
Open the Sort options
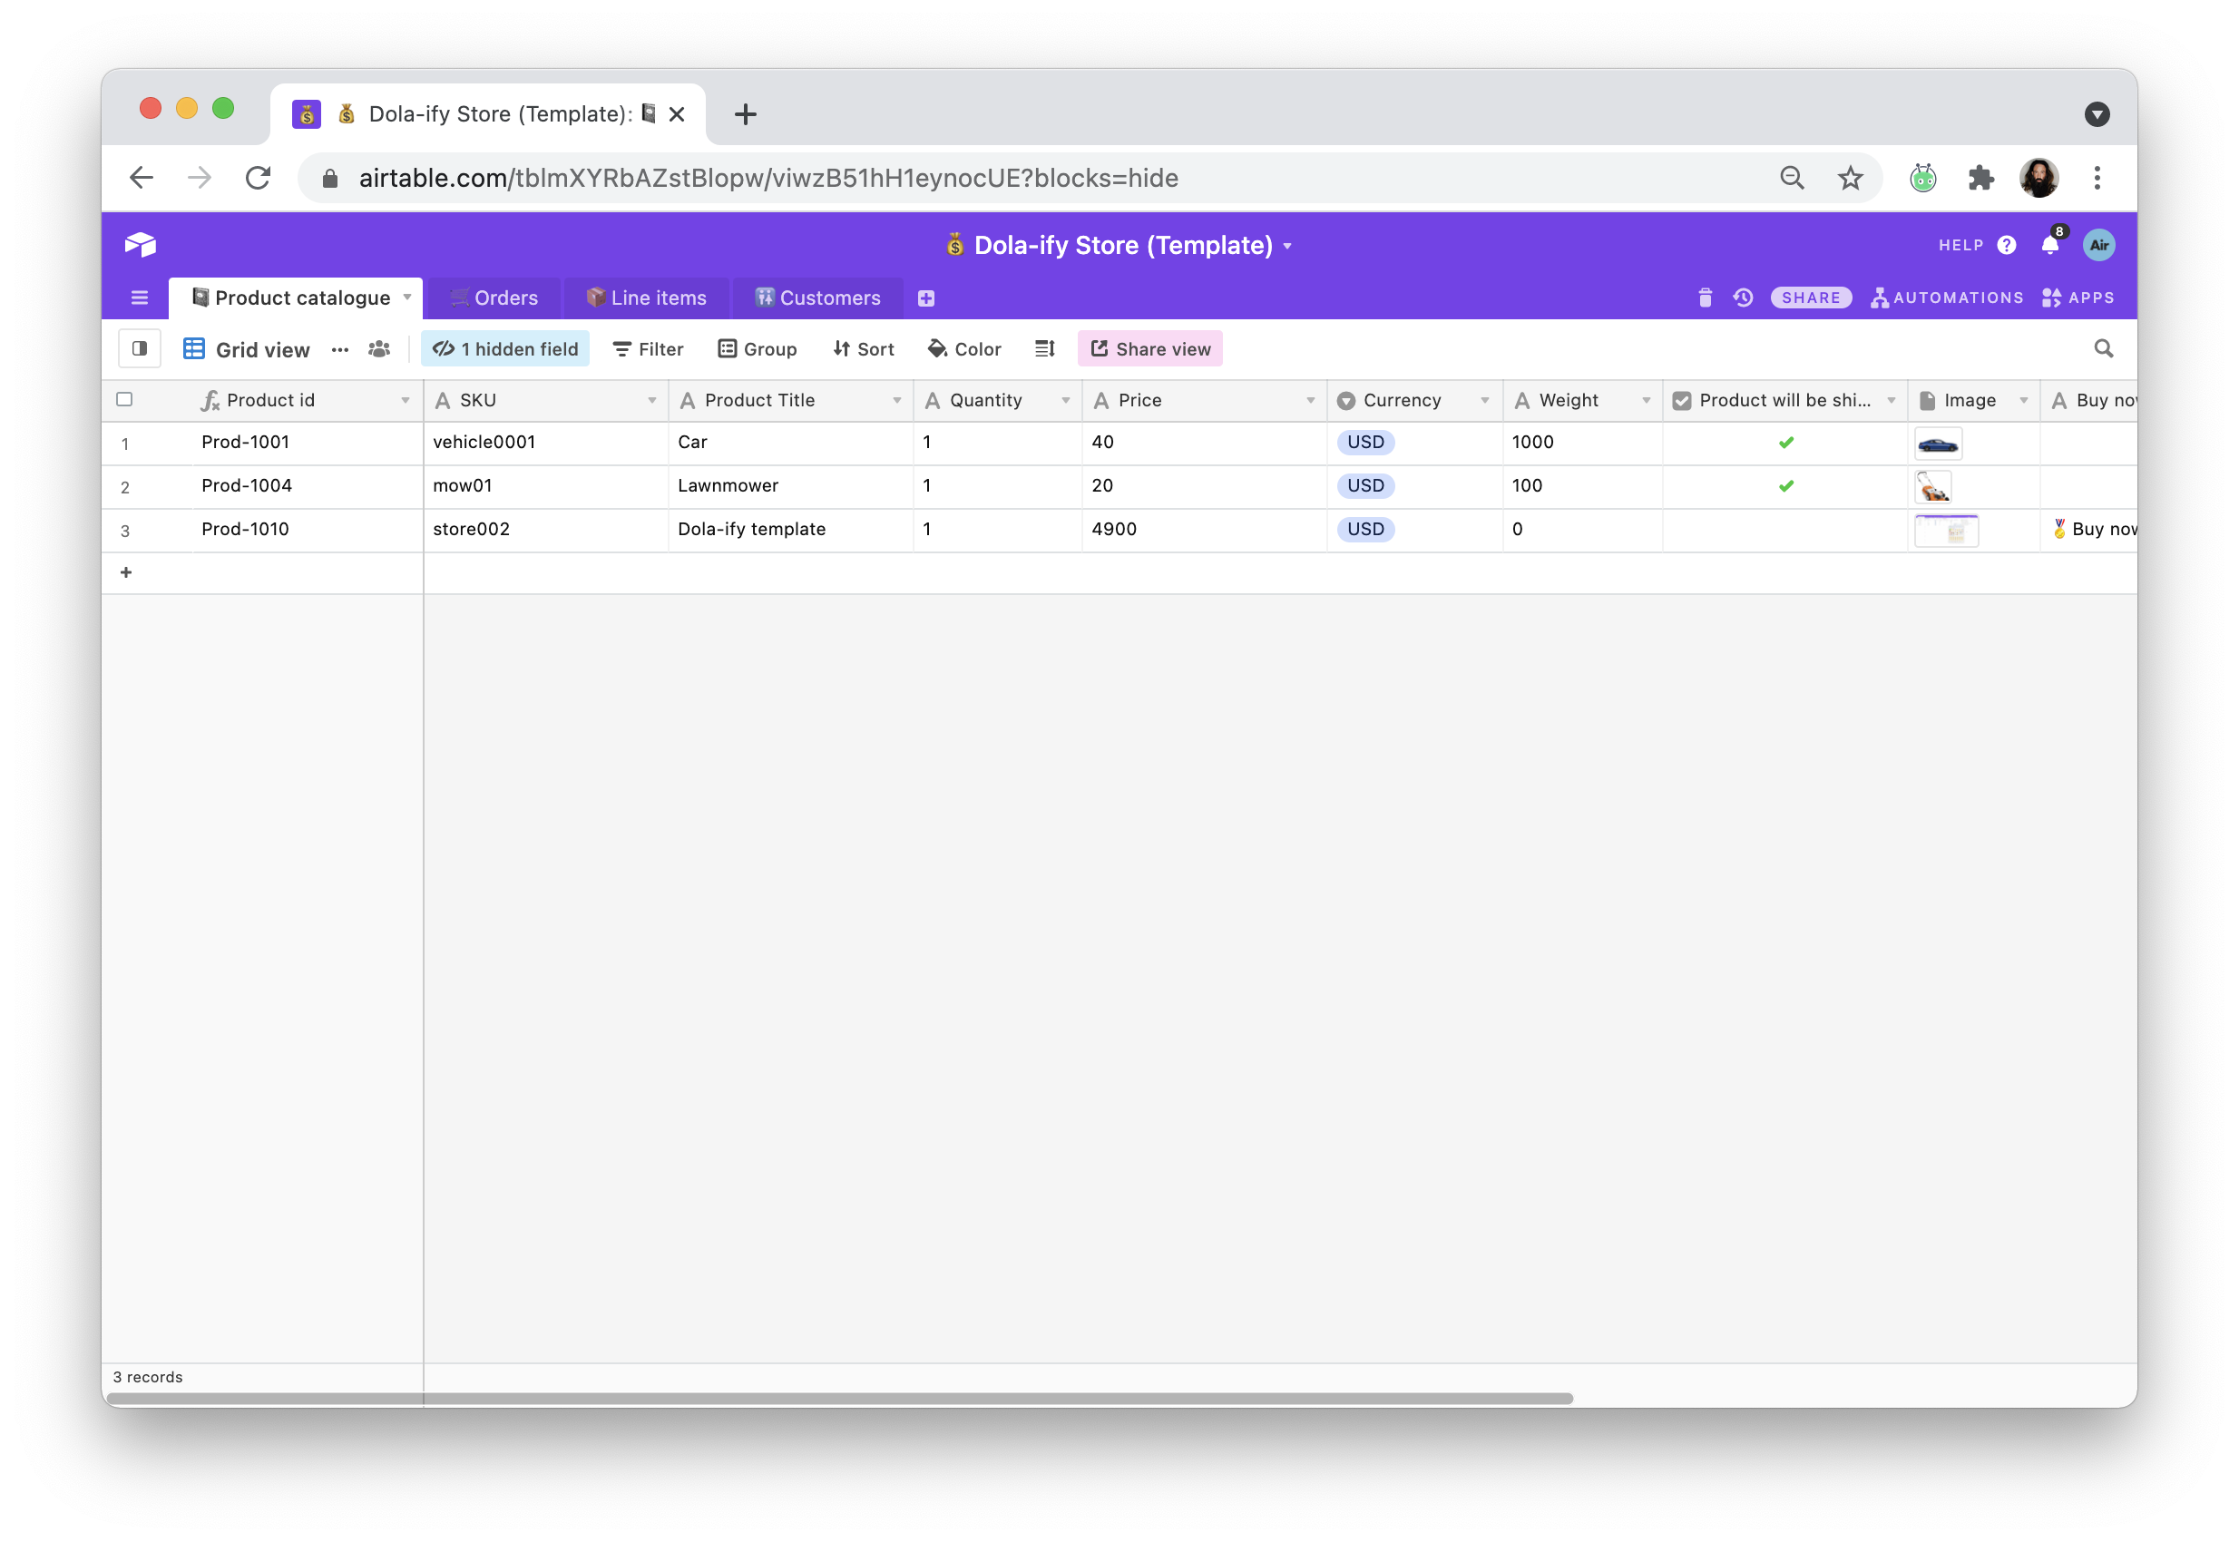click(863, 349)
